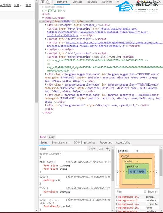Open the Properties pane tab
The width and height of the screenshot is (163, 213).
point(106,142)
